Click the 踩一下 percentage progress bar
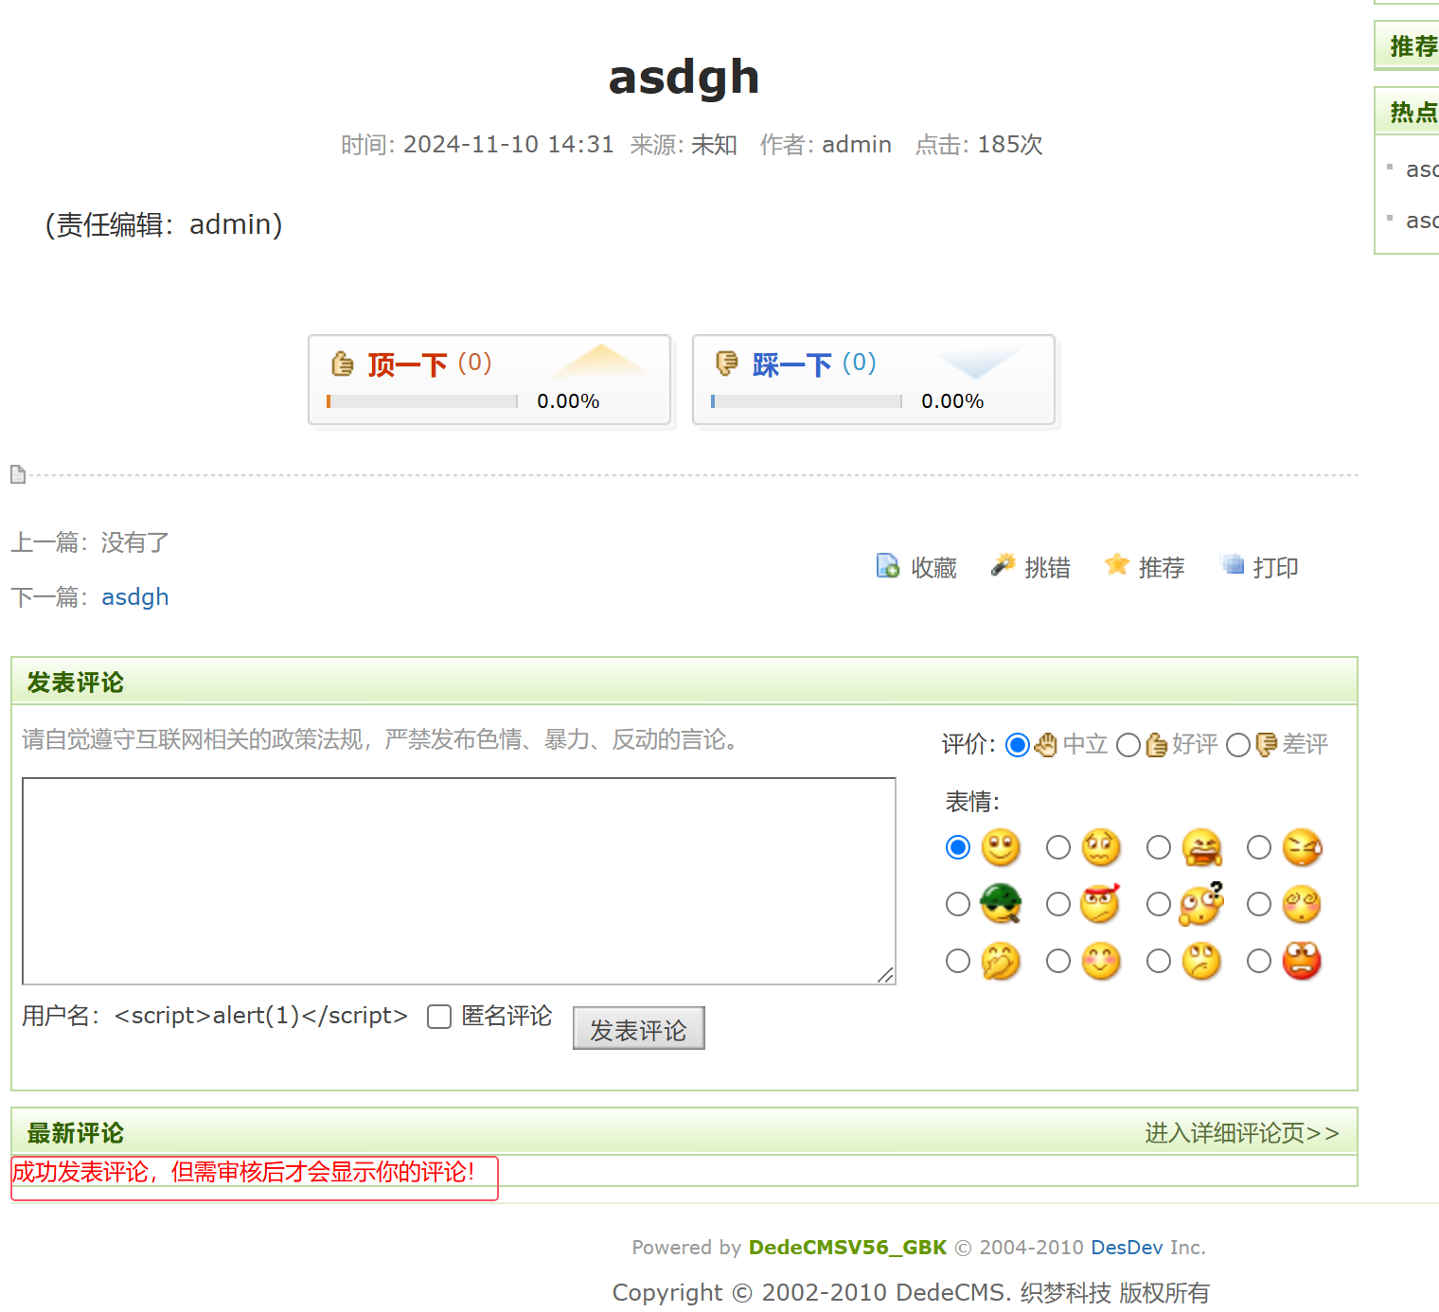1439x1312 pixels. (807, 401)
